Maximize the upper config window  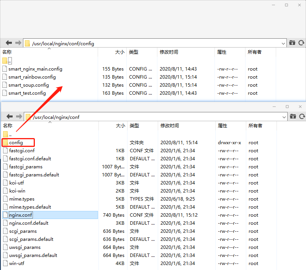[286, 5]
